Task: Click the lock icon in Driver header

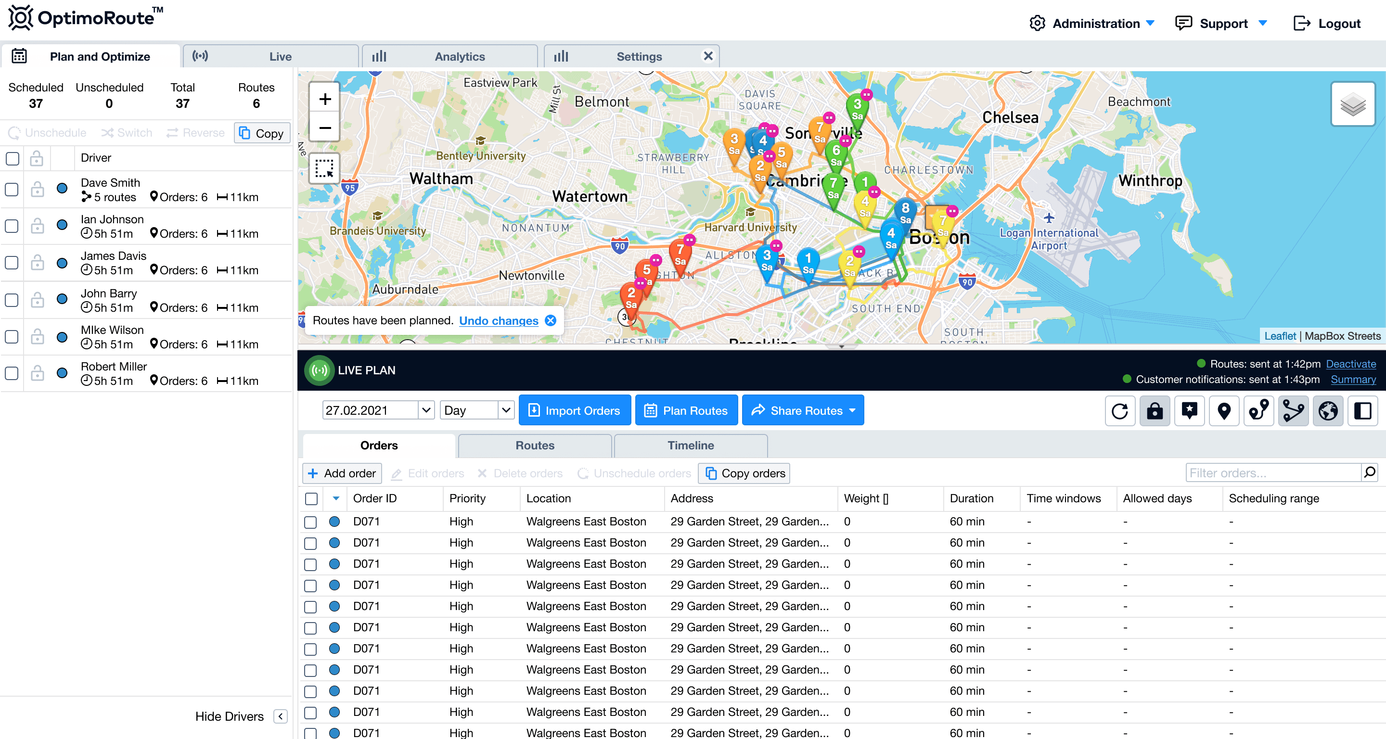Action: click(x=37, y=158)
